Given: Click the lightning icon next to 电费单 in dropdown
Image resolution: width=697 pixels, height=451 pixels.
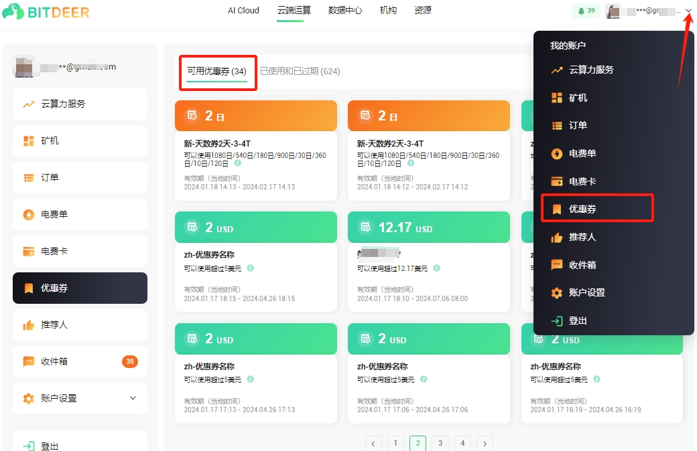Looking at the screenshot, I should 557,154.
